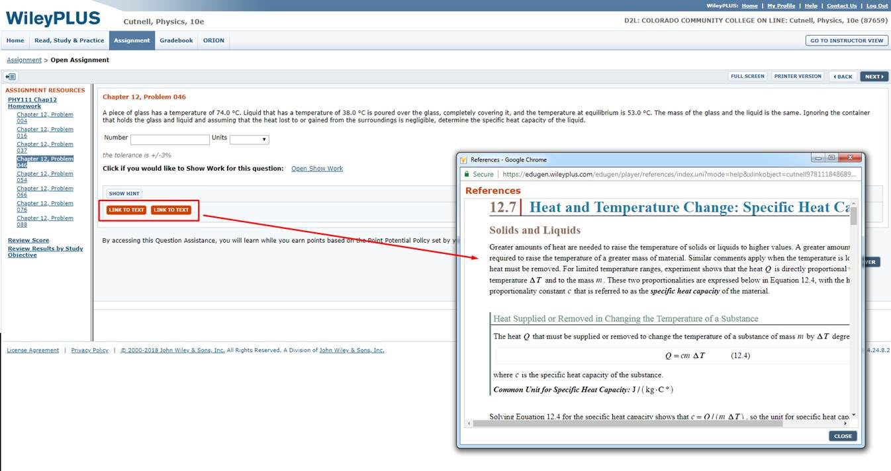This screenshot has height=471, width=891.
Task: Click the WileyPLUS logo
Action: tap(53, 18)
